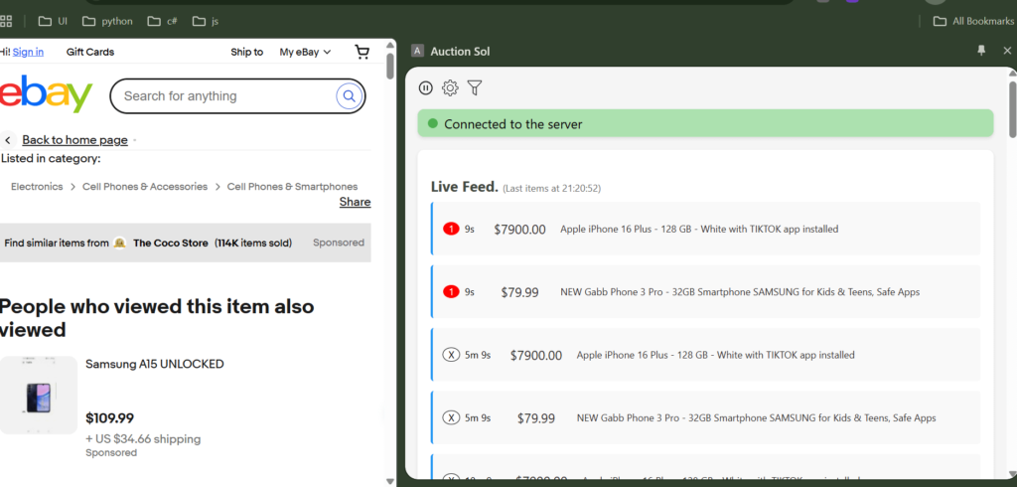Click the Sign in link
Viewport: 1017px width, 487px height.
(28, 52)
